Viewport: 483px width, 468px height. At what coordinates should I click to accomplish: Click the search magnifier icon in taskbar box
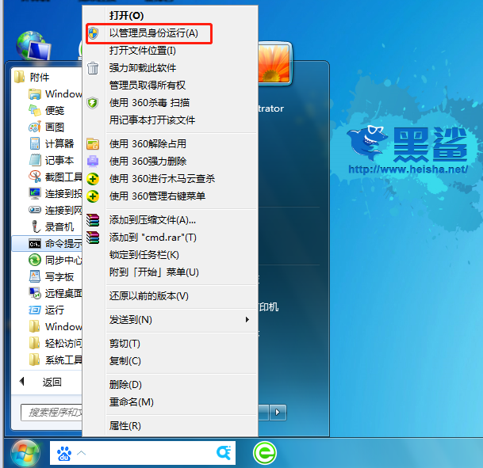click(224, 453)
